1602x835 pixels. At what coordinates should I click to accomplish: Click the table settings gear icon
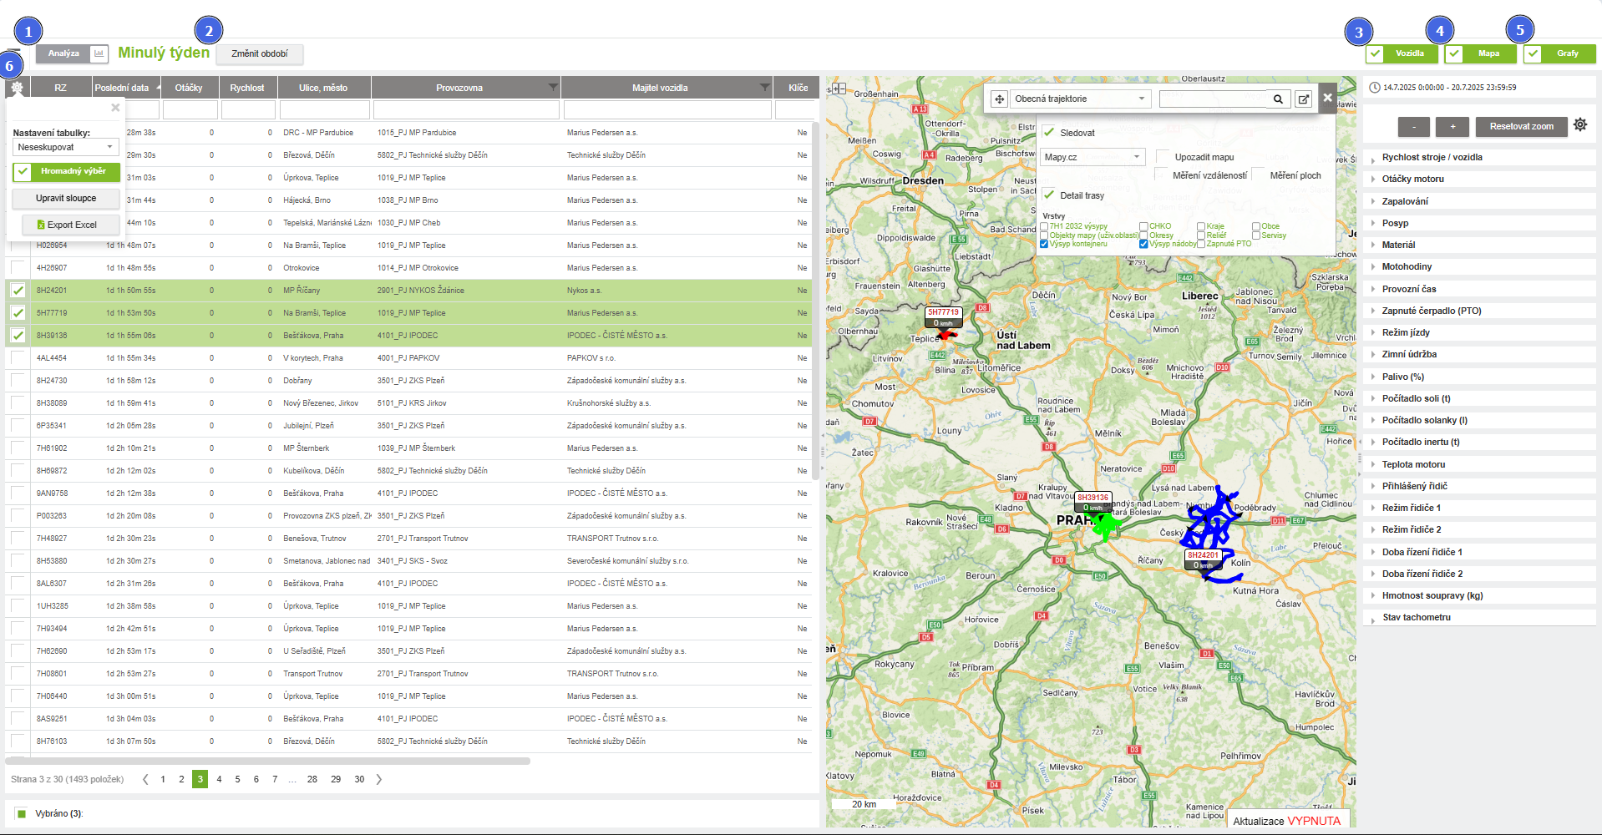coord(17,88)
